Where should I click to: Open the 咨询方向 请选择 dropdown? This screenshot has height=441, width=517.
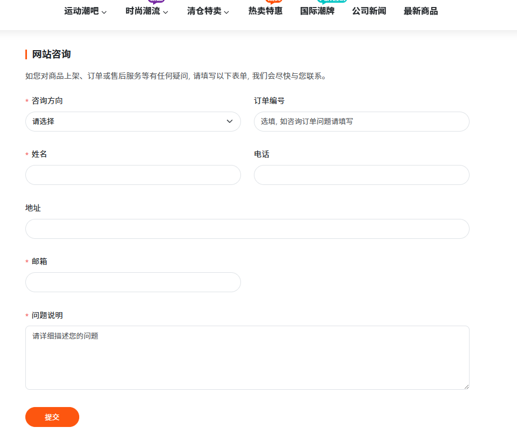coord(133,121)
